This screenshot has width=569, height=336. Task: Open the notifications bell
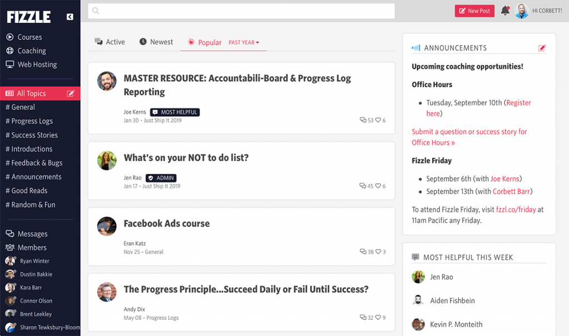coord(505,11)
